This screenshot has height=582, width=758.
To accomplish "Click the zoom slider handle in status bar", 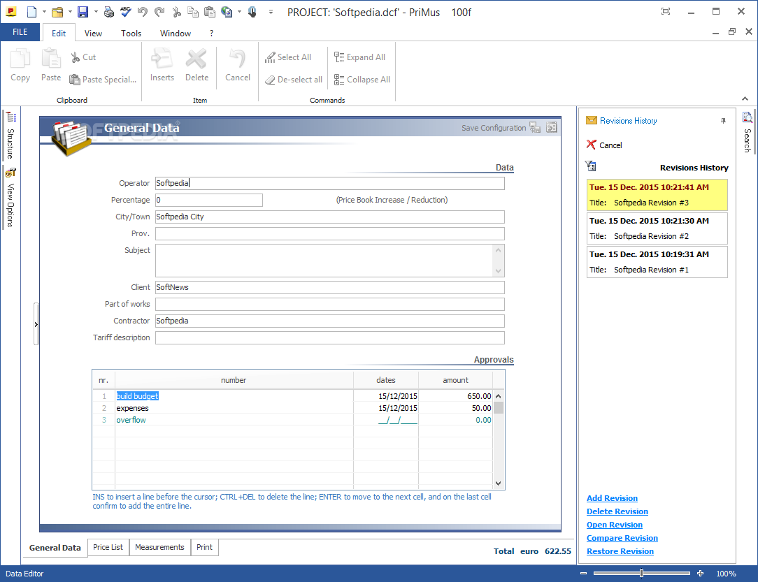I will coord(641,574).
